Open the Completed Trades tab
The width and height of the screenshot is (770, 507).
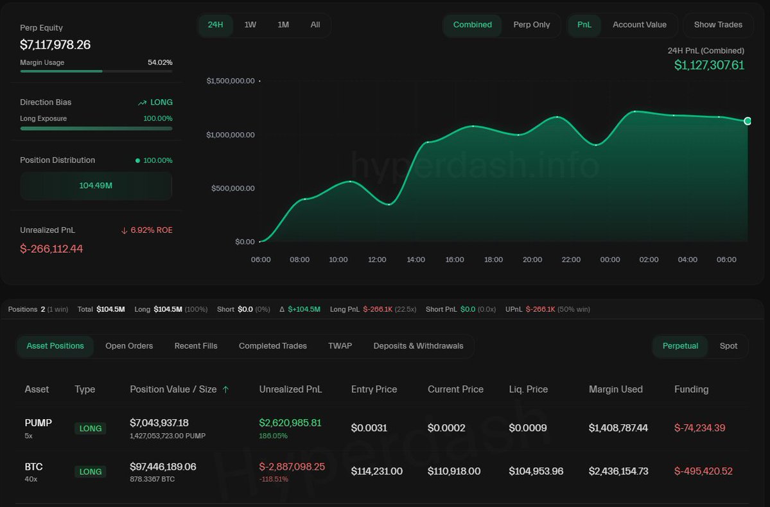pyautogui.click(x=272, y=346)
